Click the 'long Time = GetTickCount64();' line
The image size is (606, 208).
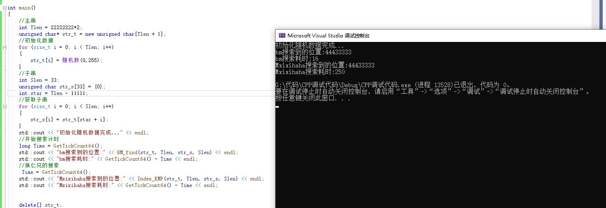pos(60,146)
